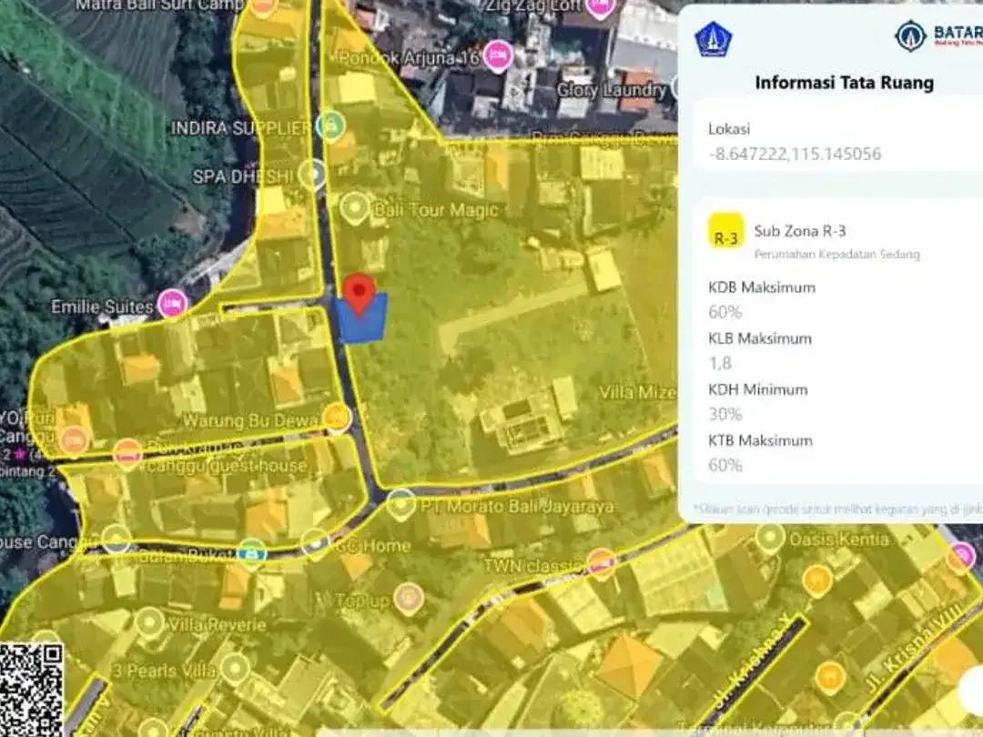
Task: Click the Sub Zona R-3 title
Action: pos(800,231)
